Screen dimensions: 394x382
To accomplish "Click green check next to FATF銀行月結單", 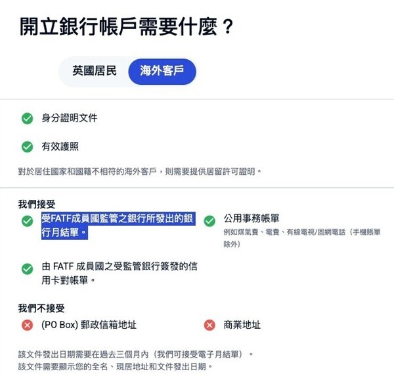I will [27, 222].
